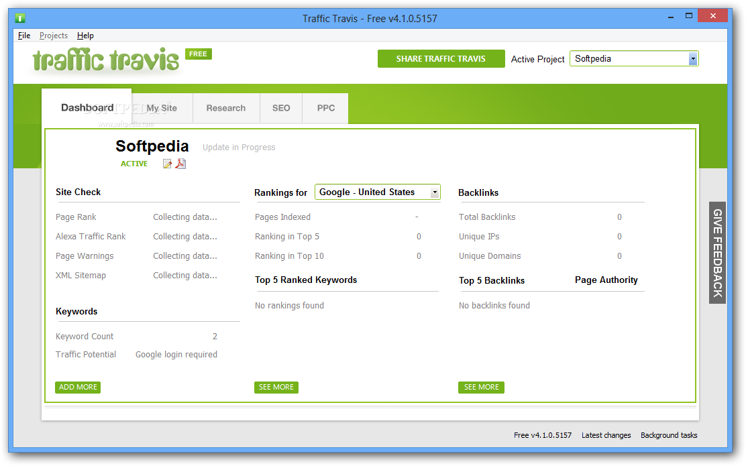746x466 pixels.
Task: Click the PDF export icon under Softpedia
Action: pyautogui.click(x=180, y=164)
